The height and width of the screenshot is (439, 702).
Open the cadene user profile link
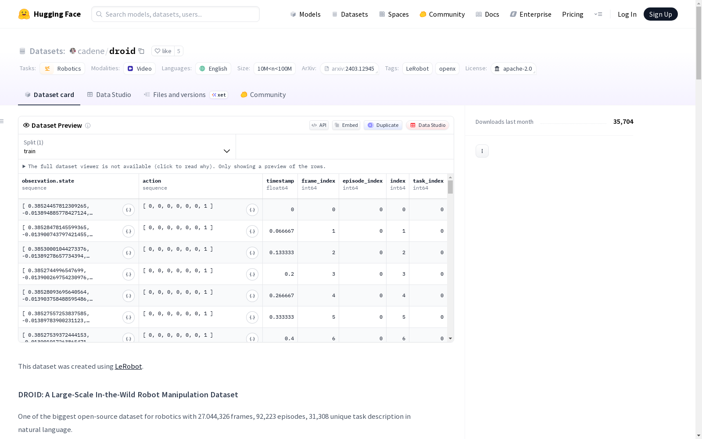[x=91, y=51]
